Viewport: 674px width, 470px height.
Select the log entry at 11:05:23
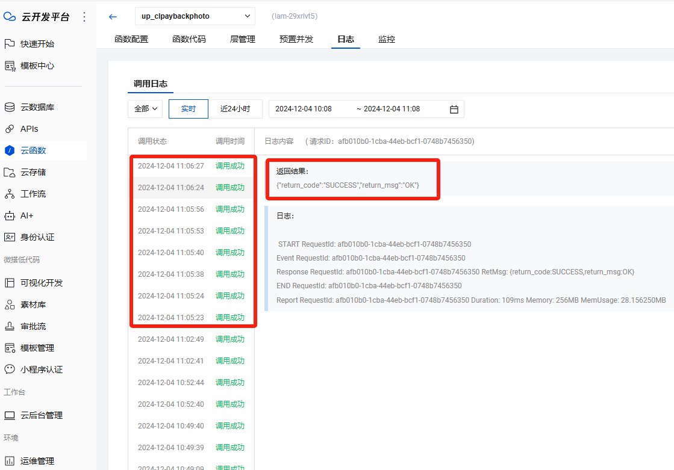pyautogui.click(x=192, y=318)
